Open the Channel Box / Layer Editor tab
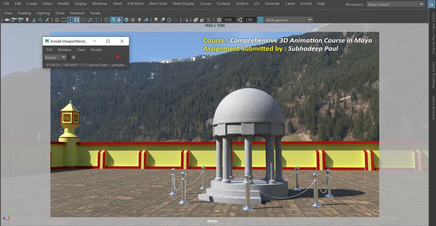Viewport: 436px width, 226px height. (x=433, y=33)
